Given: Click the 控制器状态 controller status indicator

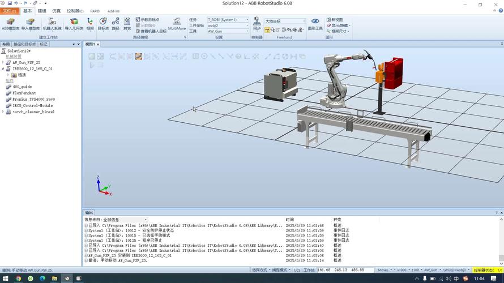Looking at the screenshot, I should [488, 270].
